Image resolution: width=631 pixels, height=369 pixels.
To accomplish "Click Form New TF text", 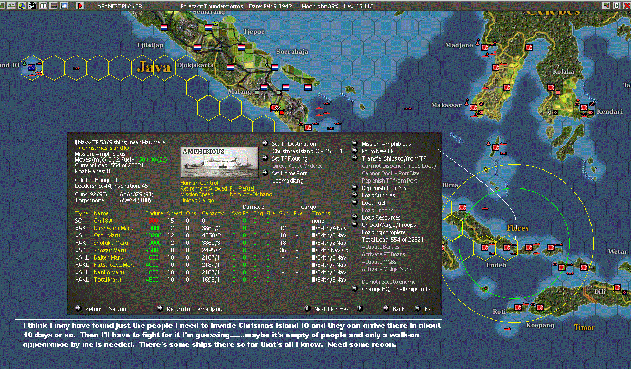I will pos(377,151).
